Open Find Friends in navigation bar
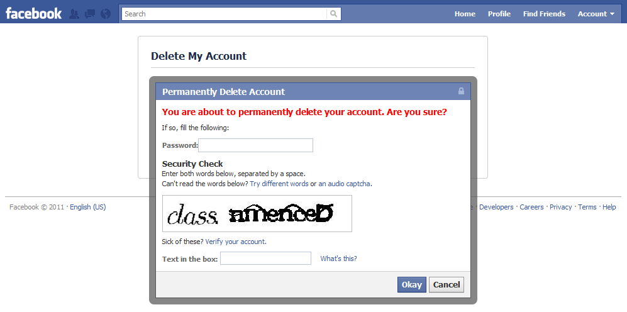The height and width of the screenshot is (312, 627). (x=544, y=14)
